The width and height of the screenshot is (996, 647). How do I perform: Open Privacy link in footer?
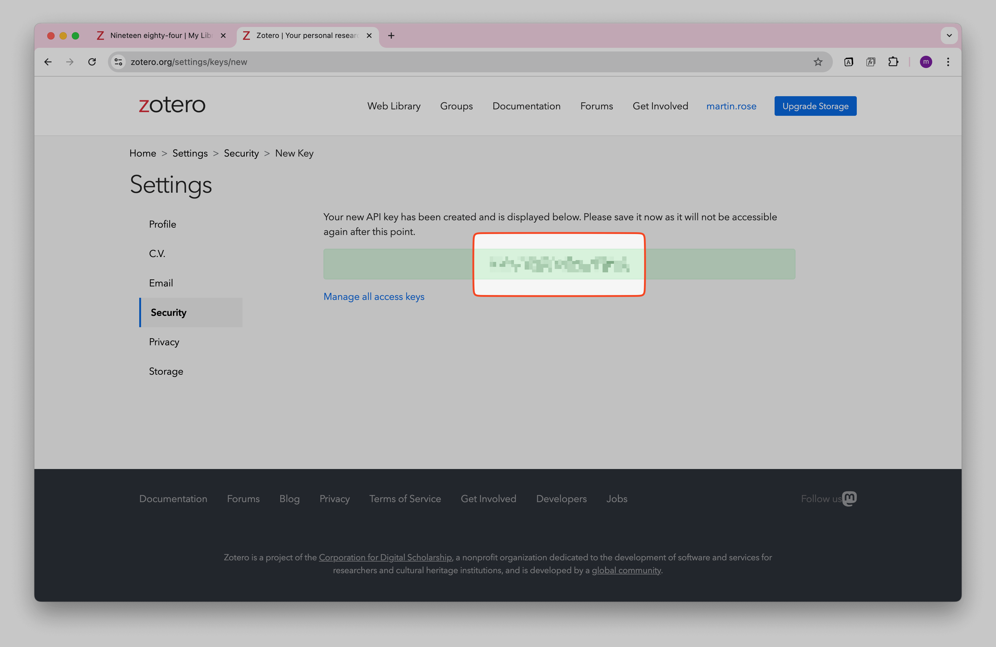pos(334,499)
